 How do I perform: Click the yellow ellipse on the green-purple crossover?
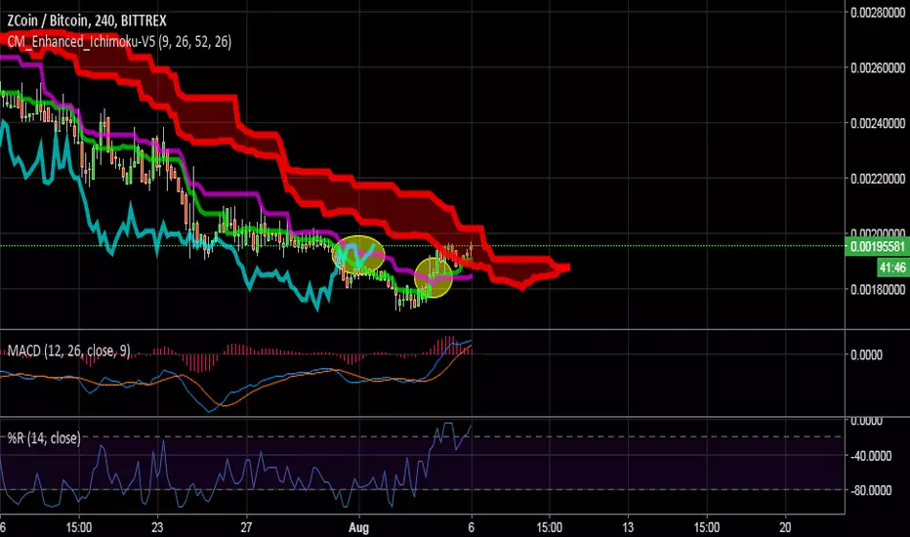click(x=434, y=277)
